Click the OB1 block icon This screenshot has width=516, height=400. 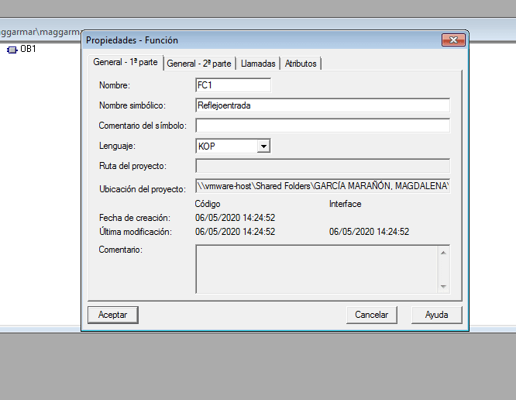point(12,50)
